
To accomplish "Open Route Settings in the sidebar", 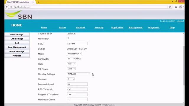I will (x=17, y=52).
